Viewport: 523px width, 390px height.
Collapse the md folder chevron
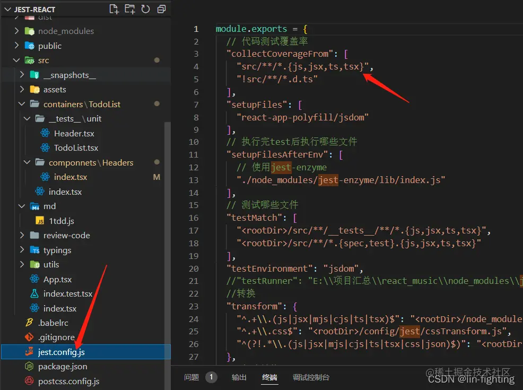pos(22,206)
